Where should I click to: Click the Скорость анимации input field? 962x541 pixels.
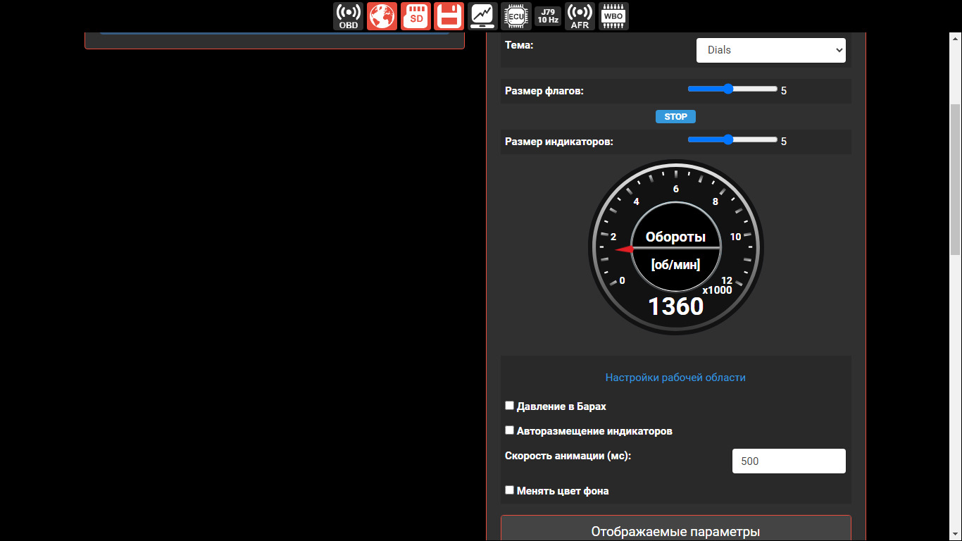point(789,461)
